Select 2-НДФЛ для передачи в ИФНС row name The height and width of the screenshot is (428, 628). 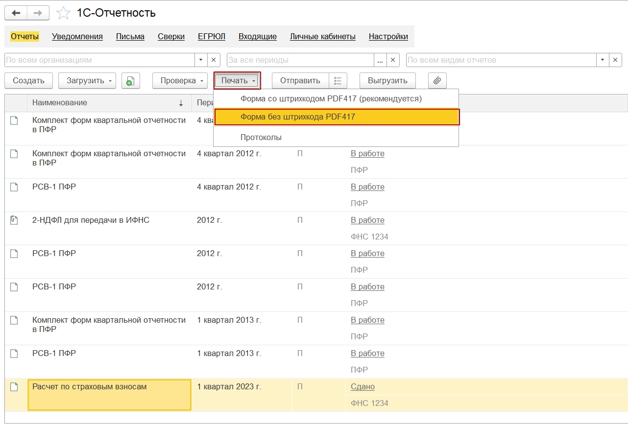91,220
